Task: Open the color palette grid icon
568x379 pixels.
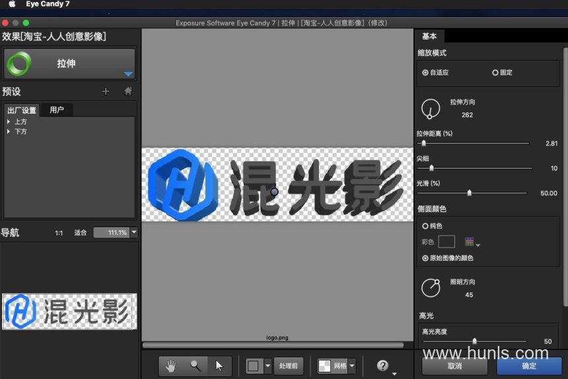Action: 470,242
